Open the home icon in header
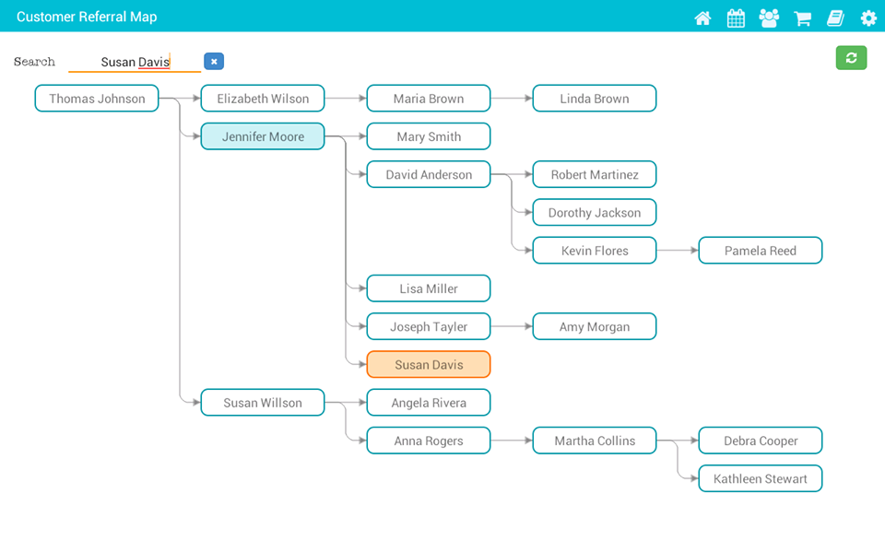885x553 pixels. click(x=702, y=18)
